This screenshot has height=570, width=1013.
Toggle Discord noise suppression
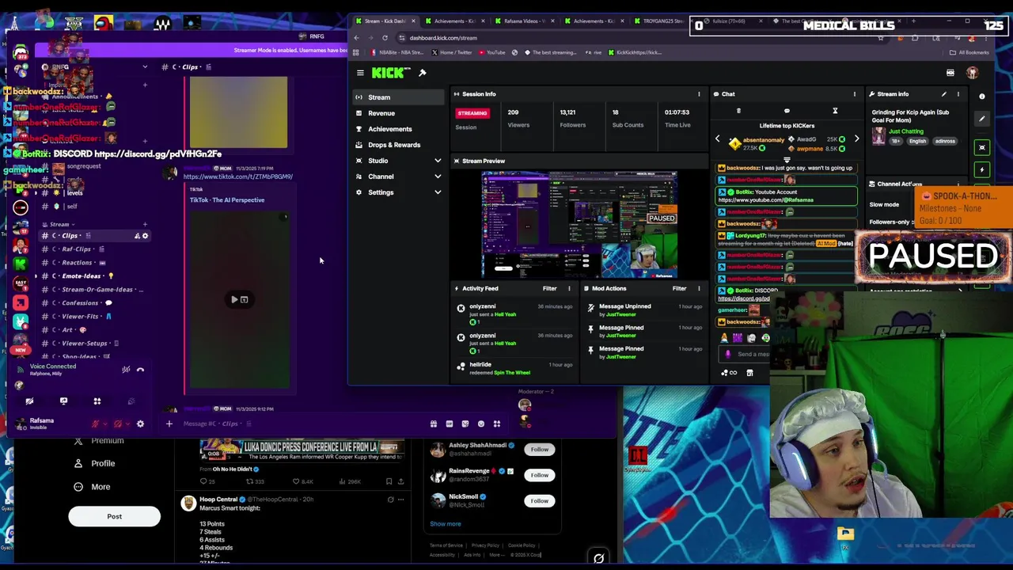click(x=126, y=370)
